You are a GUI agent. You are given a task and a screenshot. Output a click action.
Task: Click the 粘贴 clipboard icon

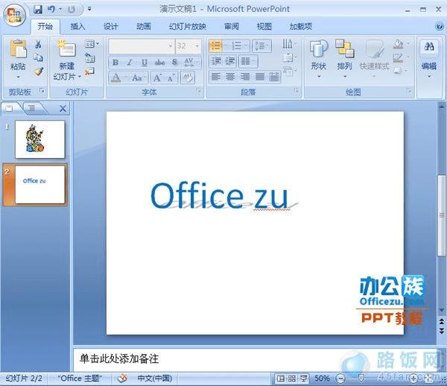pyautogui.click(x=18, y=48)
